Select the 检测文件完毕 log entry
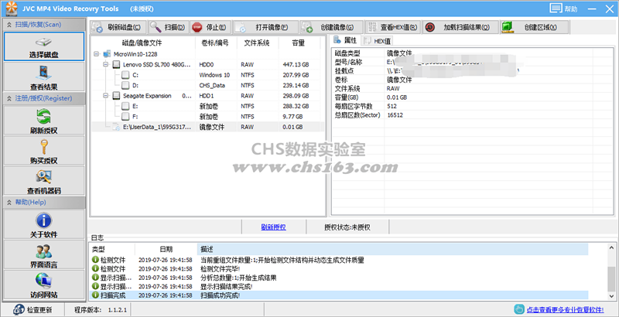The height and width of the screenshot is (317, 619). [x=340, y=269]
